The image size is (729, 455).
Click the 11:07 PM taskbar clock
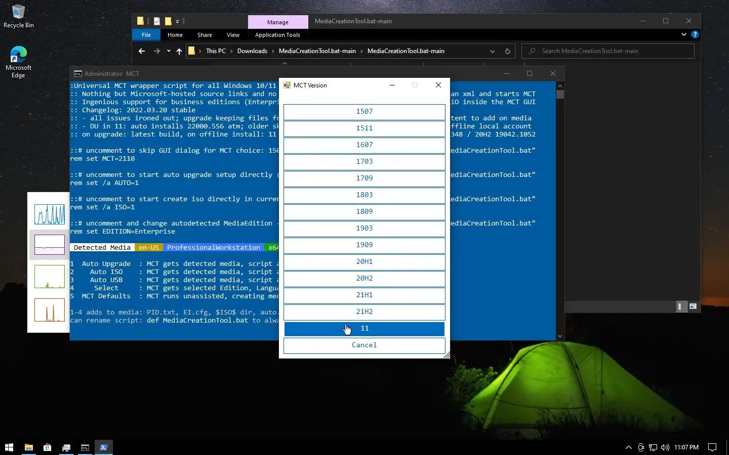pos(686,447)
